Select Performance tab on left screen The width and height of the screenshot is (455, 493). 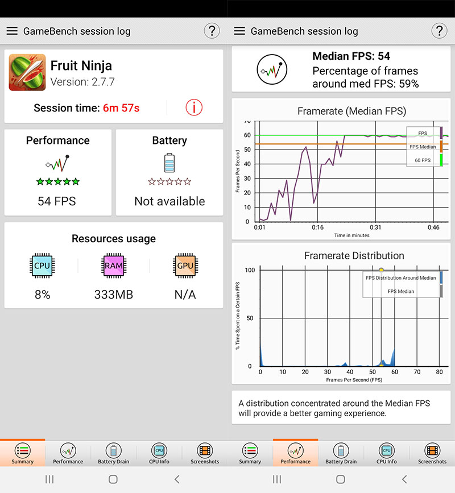68,453
